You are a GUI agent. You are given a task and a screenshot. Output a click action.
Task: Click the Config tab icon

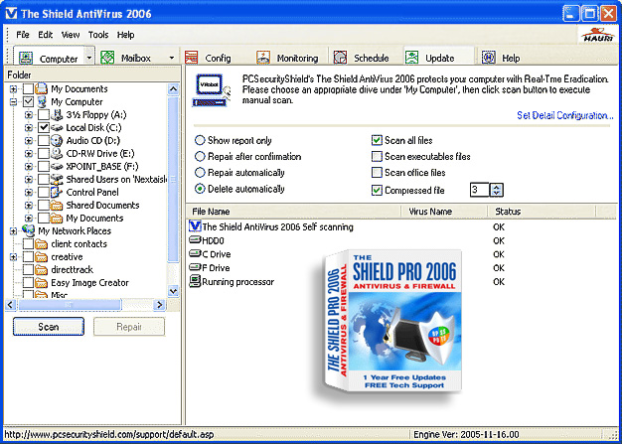191,58
